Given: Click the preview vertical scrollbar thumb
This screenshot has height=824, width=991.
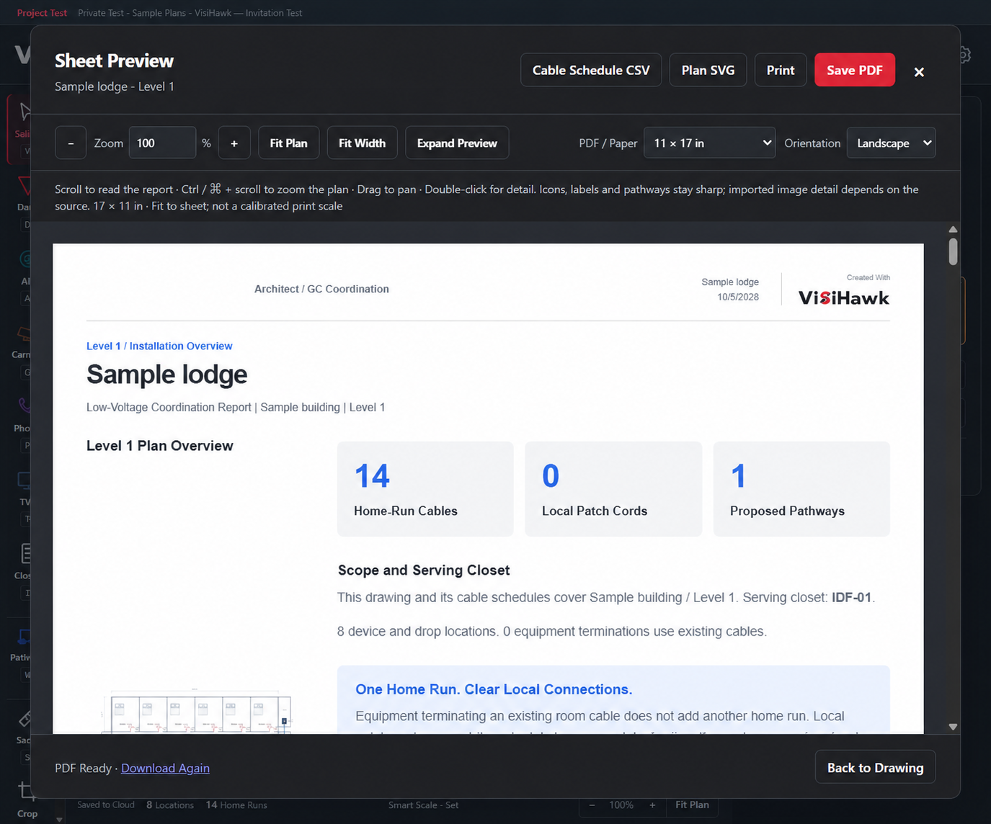Looking at the screenshot, I should (x=953, y=251).
